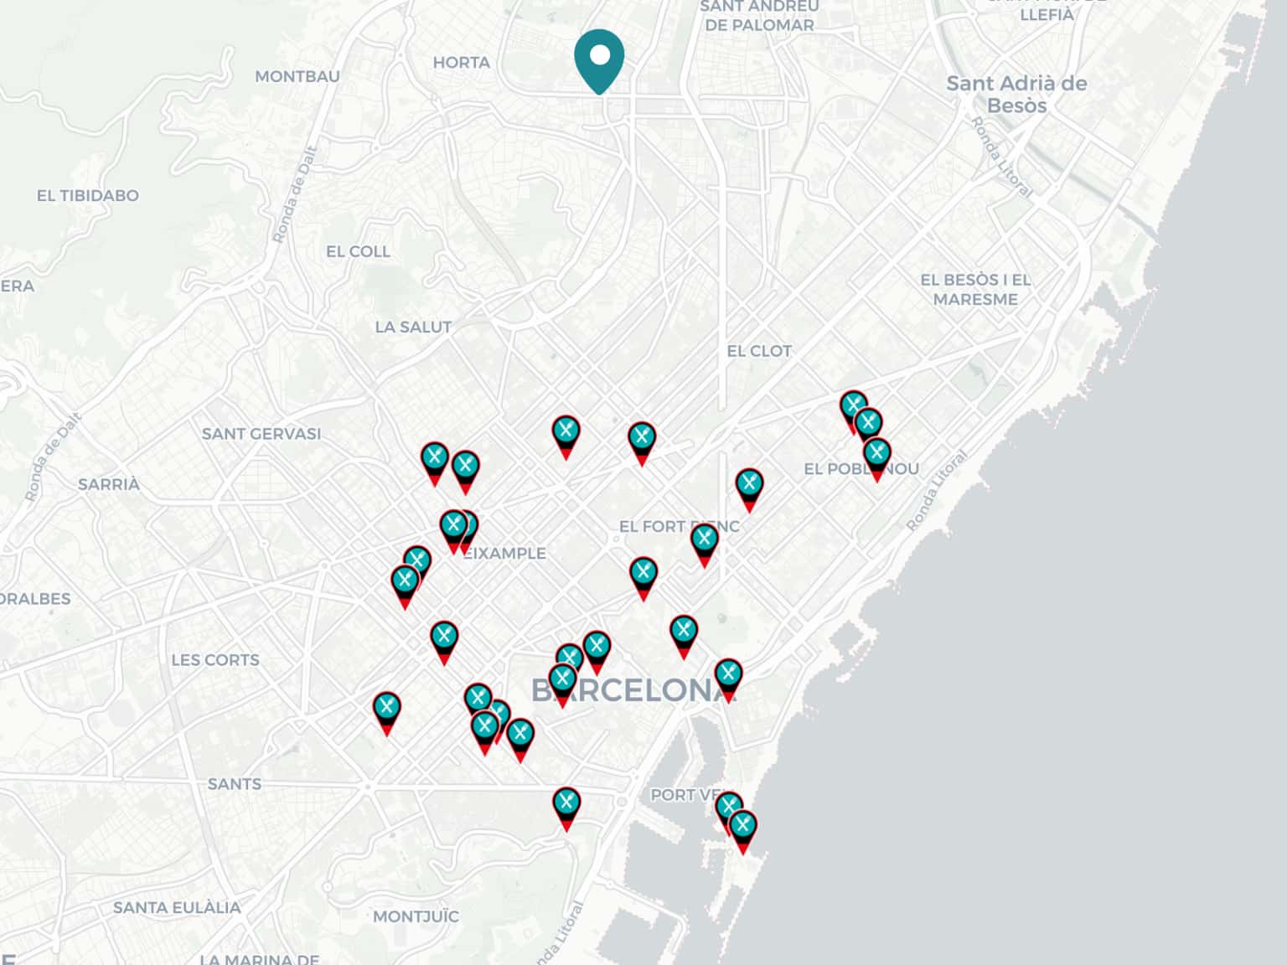This screenshot has width=1287, height=965.
Task: Select the La Salut neighborhood label
Action: pyautogui.click(x=413, y=327)
